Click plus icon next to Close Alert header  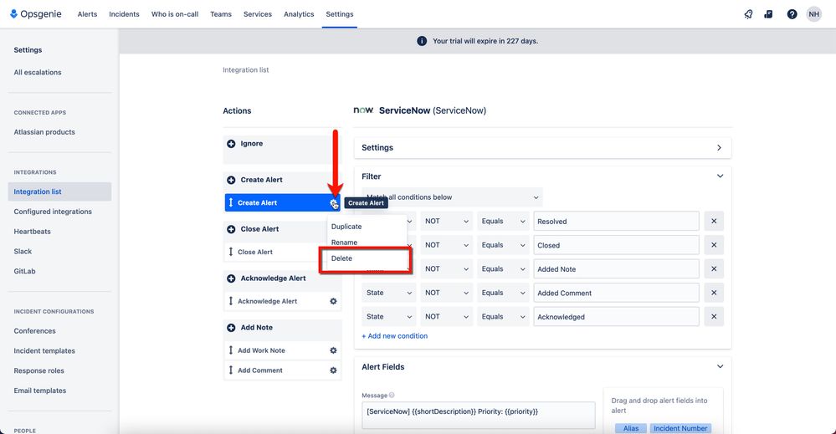point(231,229)
